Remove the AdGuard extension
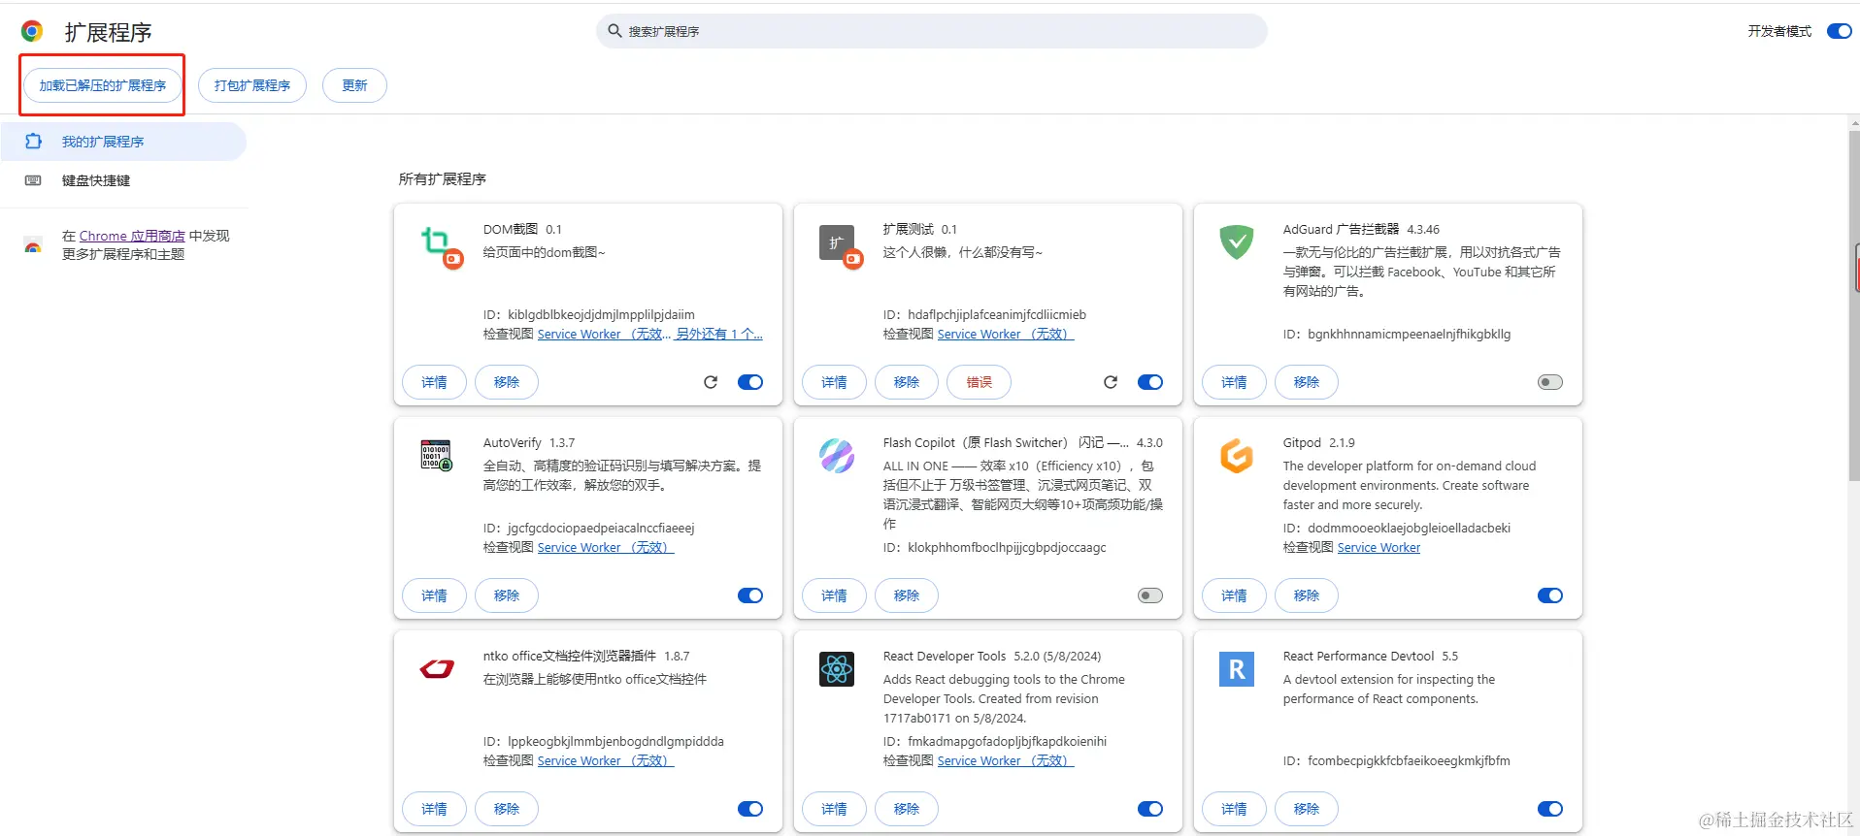The width and height of the screenshot is (1860, 836). [x=1307, y=382]
